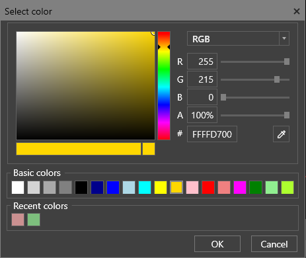Select the light coral basic color swatch
The width and height of the screenshot is (306, 258).
[224, 187]
